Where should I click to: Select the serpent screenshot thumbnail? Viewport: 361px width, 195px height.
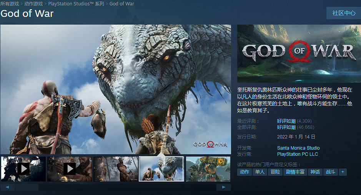pyautogui.click(x=161, y=169)
